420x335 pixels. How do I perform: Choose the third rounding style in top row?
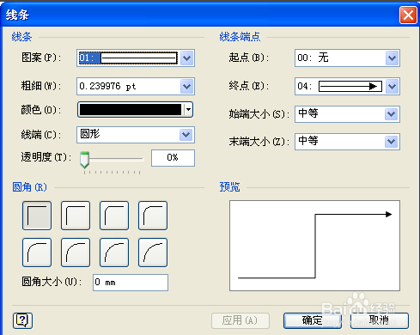(114, 216)
